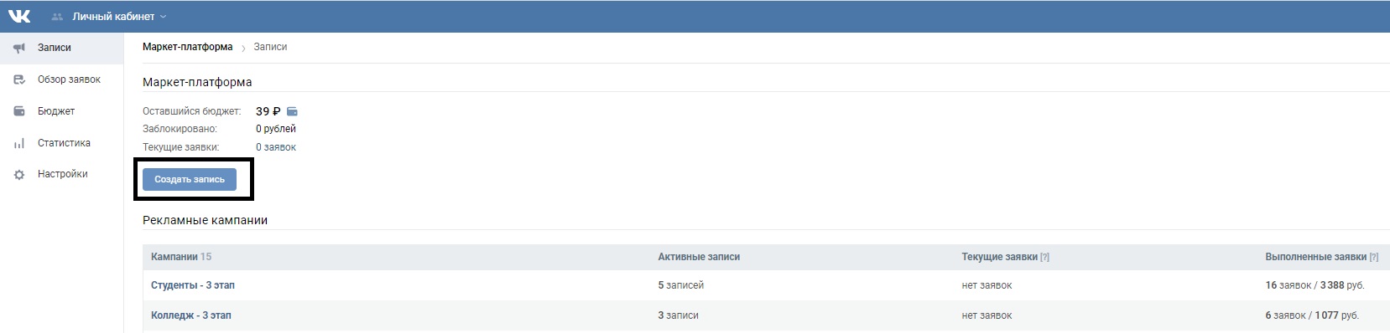Click the Текущие заявки label in summary
1390x333 pixels.
pyautogui.click(x=180, y=147)
